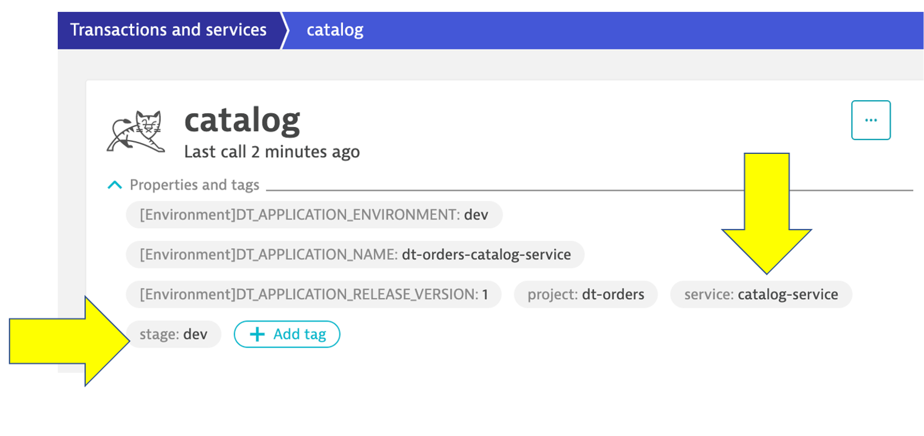The image size is (924, 436).
Task: Click the service: catalog-service tag
Action: click(760, 294)
